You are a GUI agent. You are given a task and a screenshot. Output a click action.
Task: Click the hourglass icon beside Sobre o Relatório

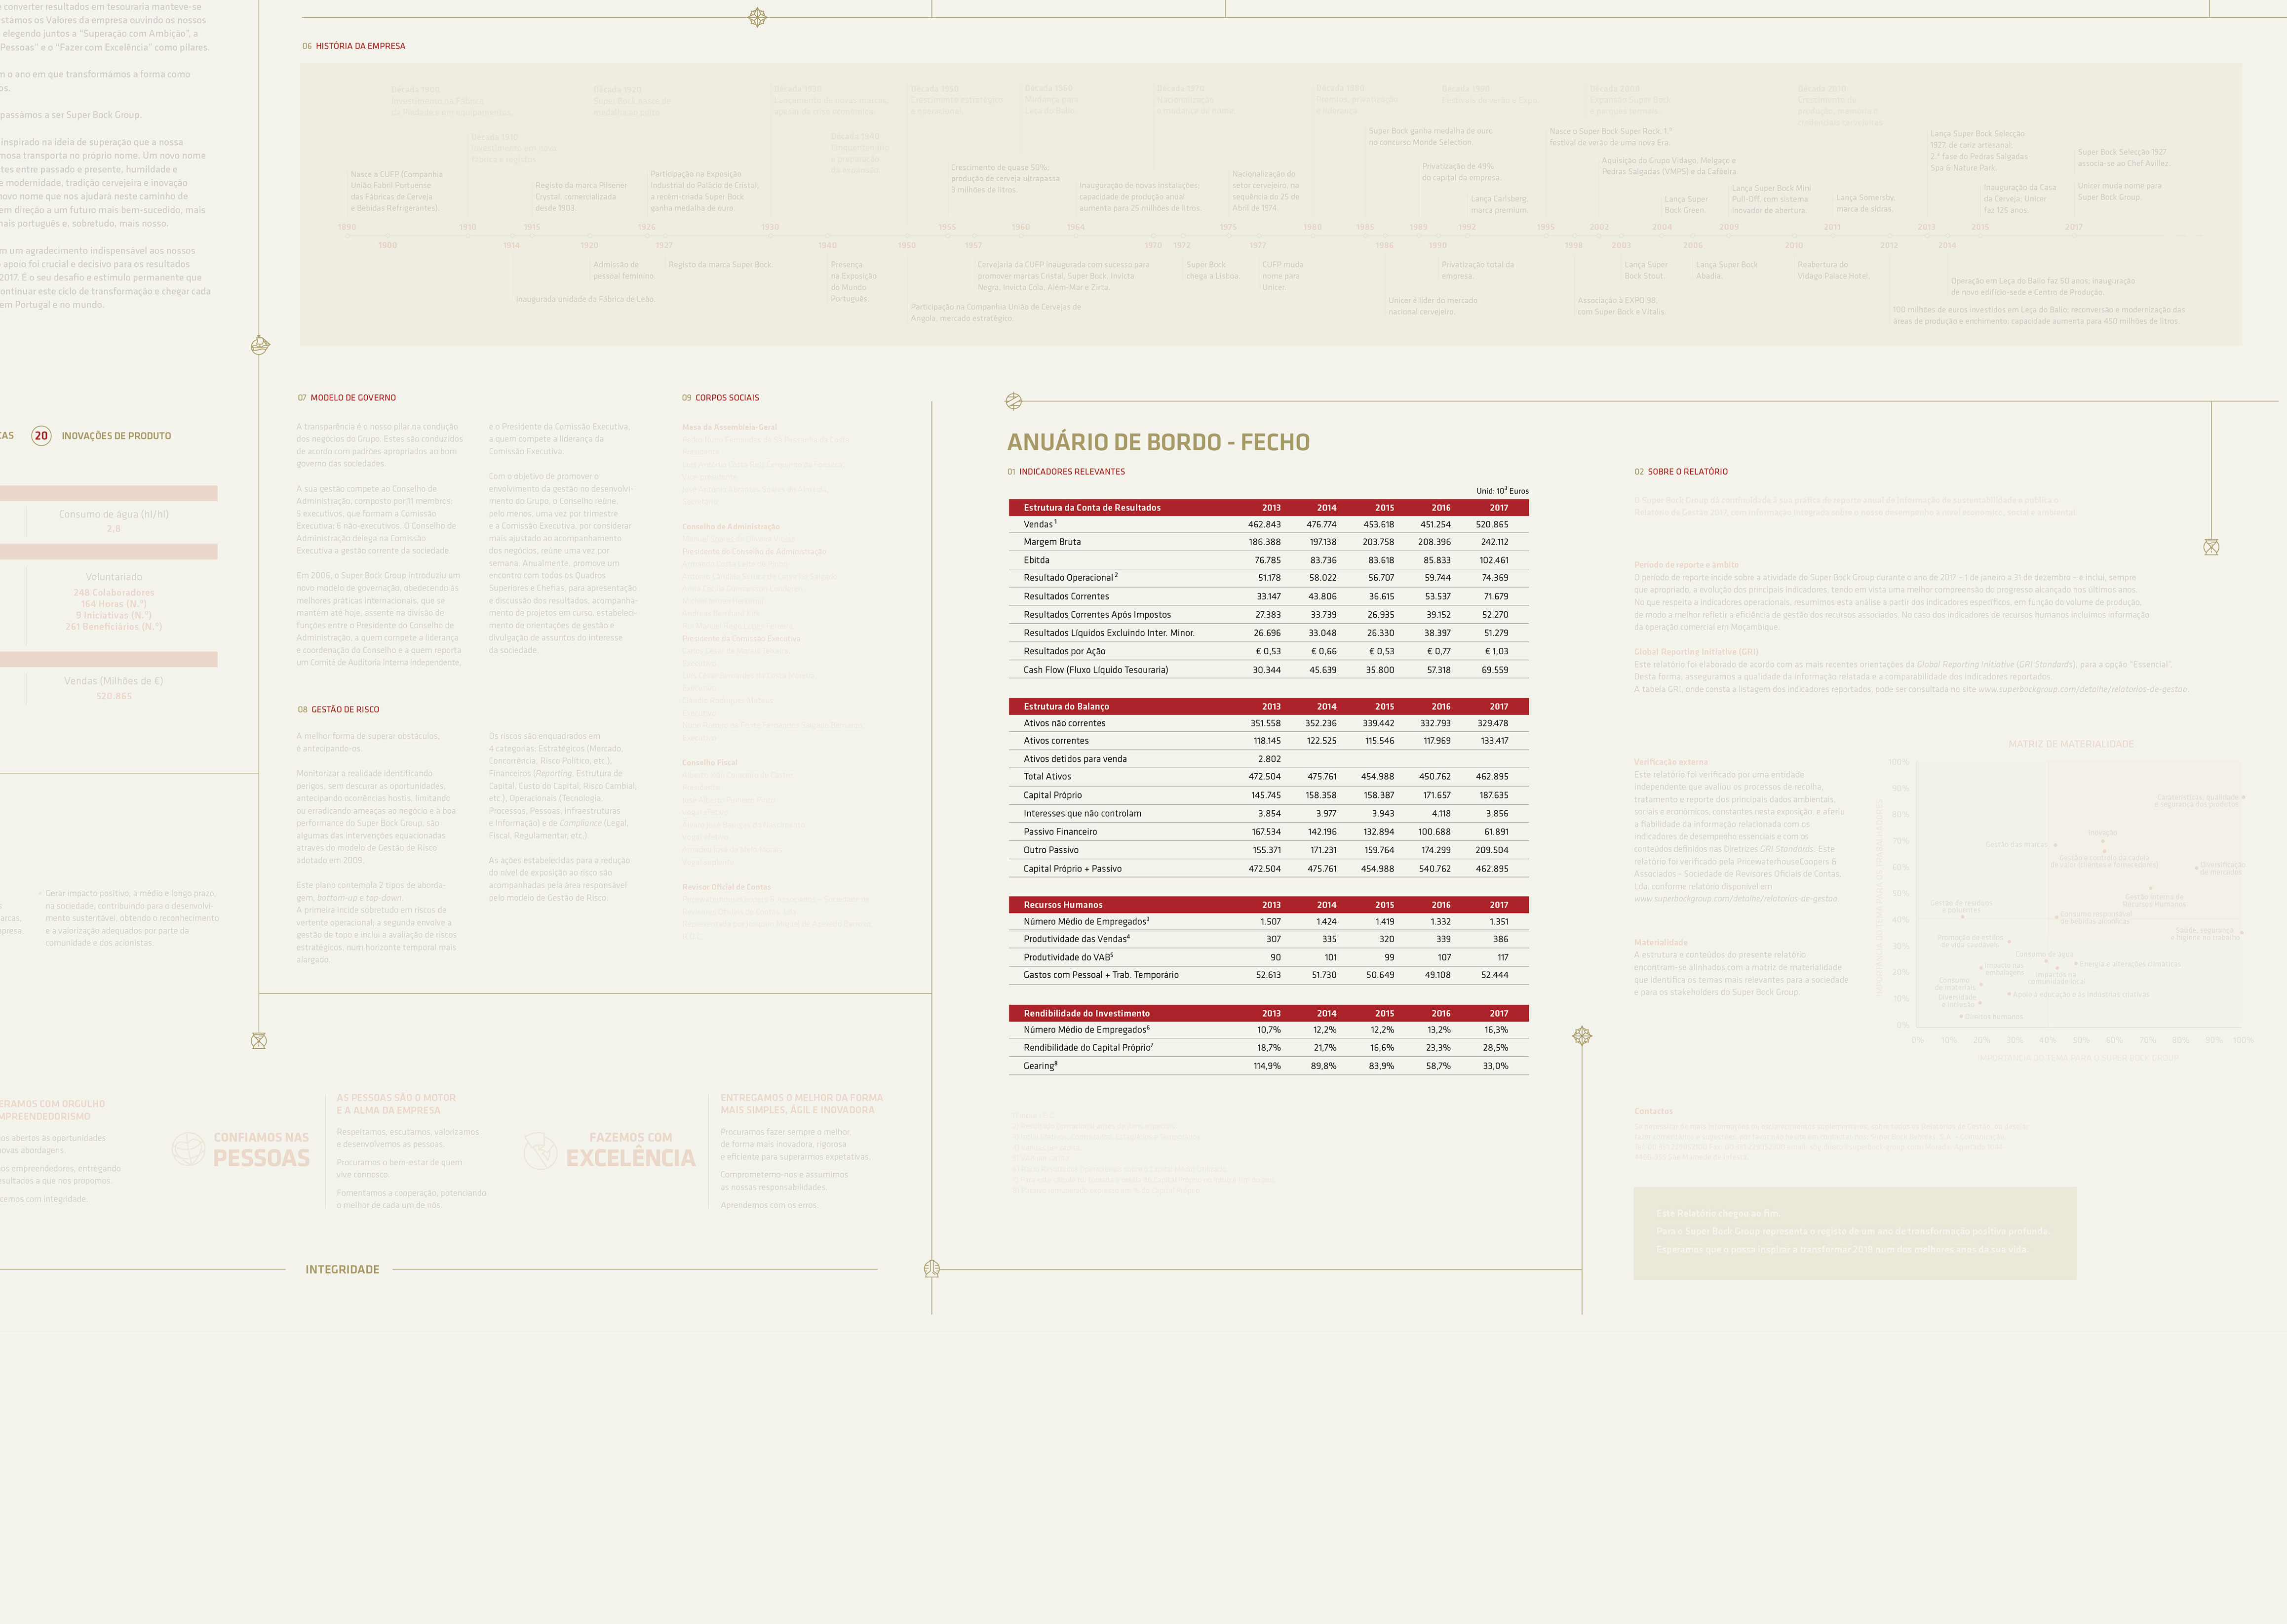[2211, 547]
